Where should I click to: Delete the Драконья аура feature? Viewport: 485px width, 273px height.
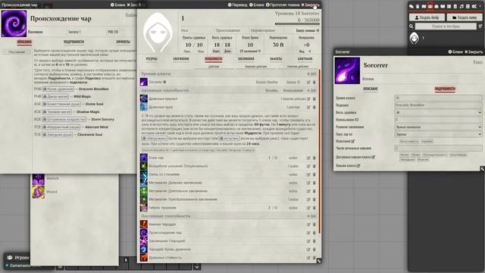pyautogui.click(x=314, y=107)
